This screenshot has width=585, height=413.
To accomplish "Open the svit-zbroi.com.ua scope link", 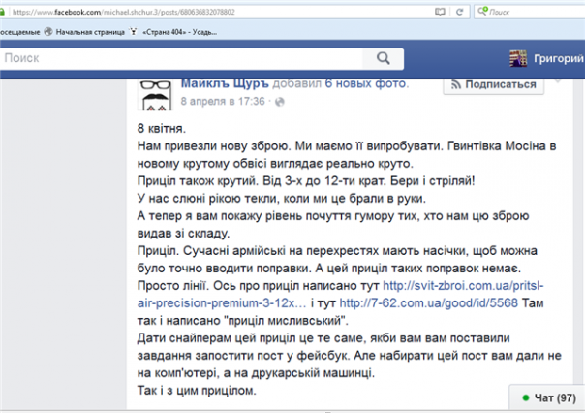I will 340,295.
